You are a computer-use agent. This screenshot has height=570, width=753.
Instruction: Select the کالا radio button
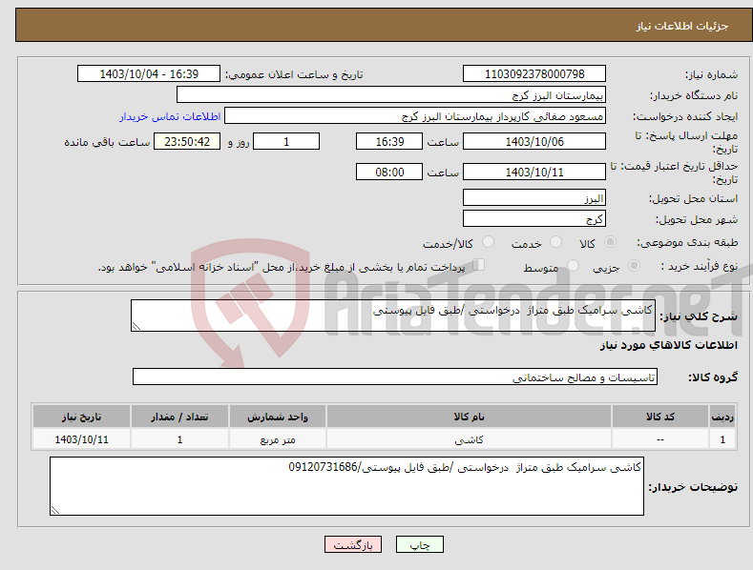click(x=610, y=242)
